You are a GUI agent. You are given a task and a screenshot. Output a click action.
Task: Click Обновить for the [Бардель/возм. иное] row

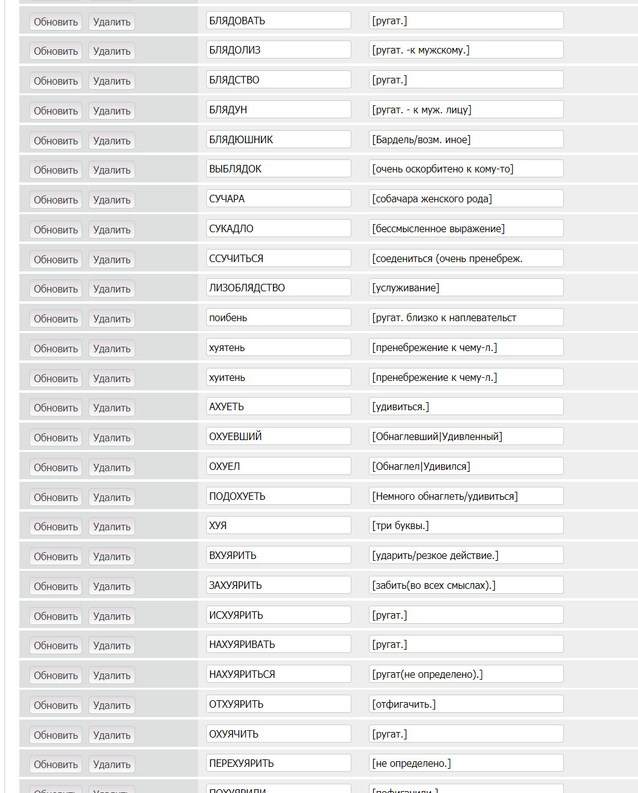pyautogui.click(x=55, y=141)
